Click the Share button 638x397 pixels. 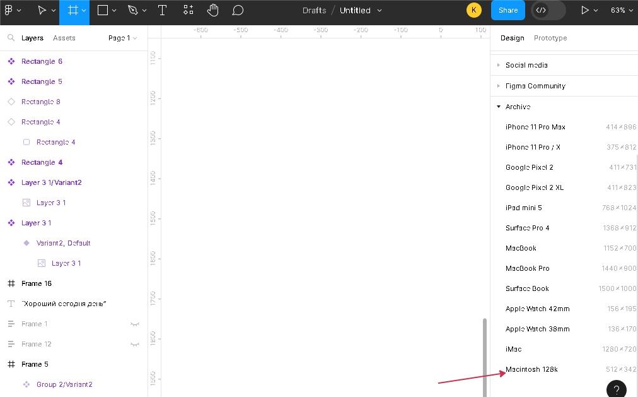507,10
